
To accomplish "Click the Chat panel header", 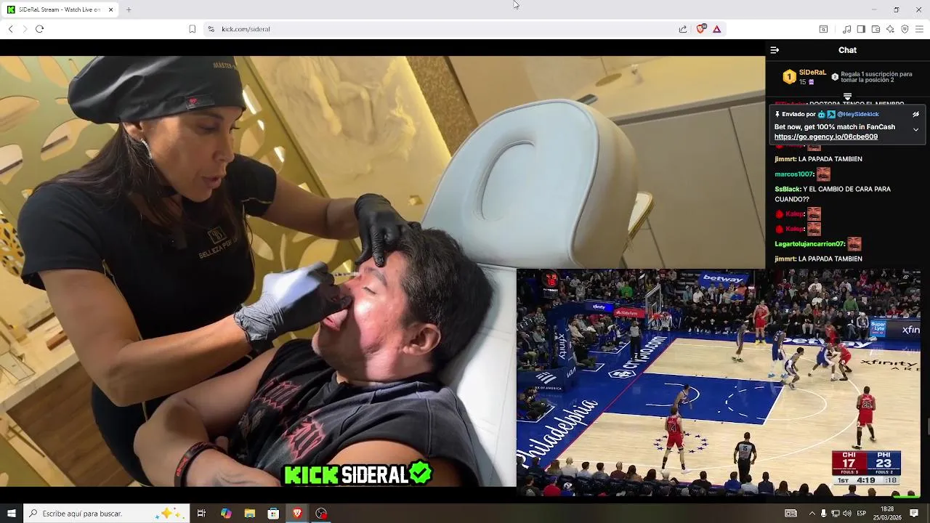I will [847, 50].
